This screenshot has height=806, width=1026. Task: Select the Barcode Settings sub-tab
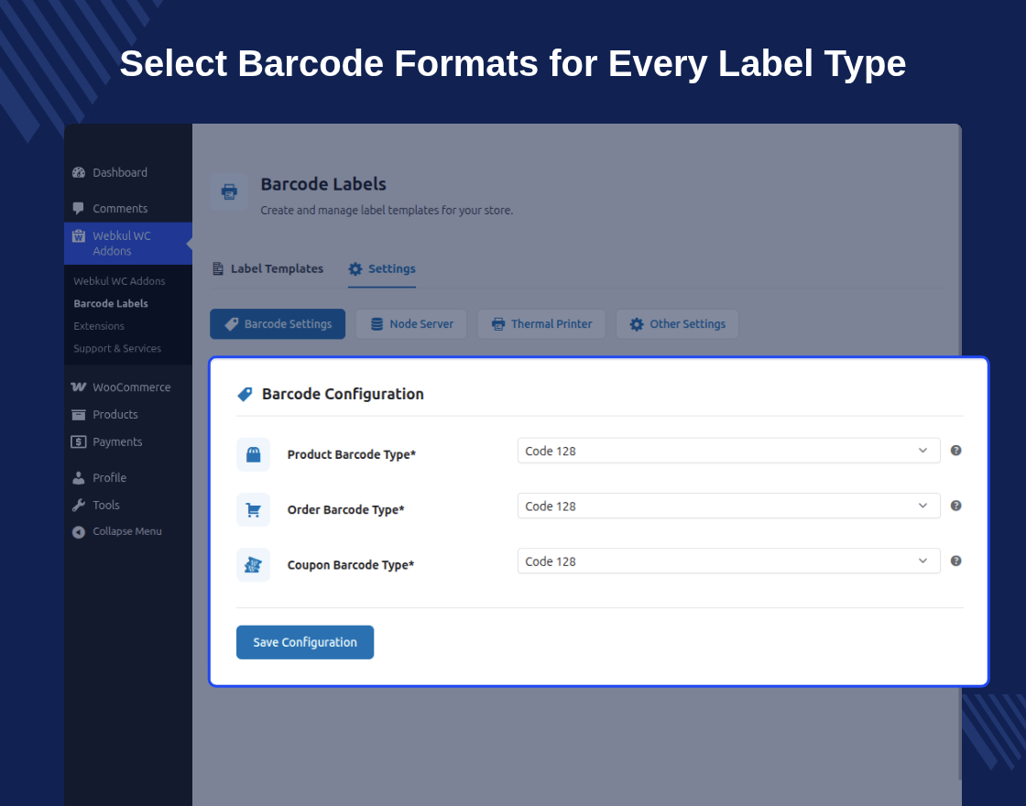(x=278, y=324)
